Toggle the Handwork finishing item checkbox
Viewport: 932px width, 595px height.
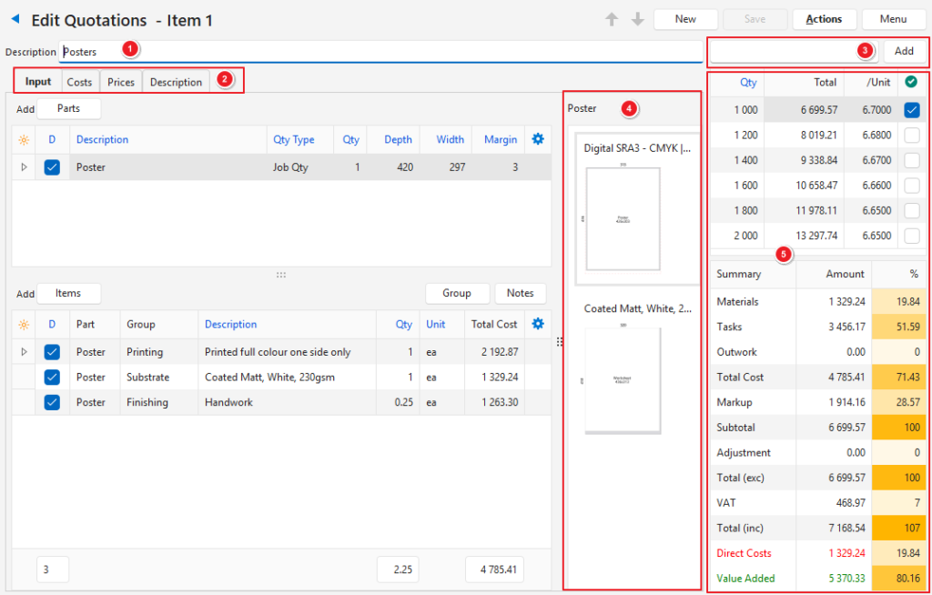click(x=52, y=402)
